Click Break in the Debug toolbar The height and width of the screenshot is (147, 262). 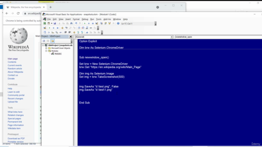click(54, 28)
